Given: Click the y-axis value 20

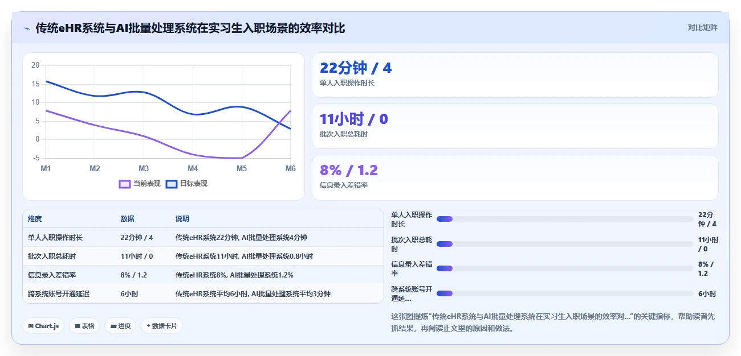Looking at the screenshot, I should tap(35, 65).
